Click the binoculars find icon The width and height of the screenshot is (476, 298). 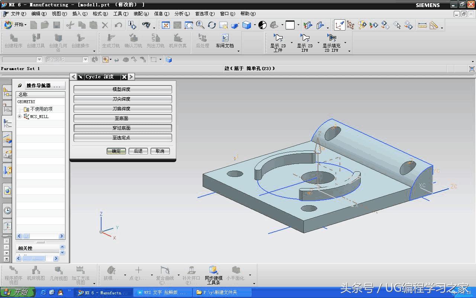[147, 25]
